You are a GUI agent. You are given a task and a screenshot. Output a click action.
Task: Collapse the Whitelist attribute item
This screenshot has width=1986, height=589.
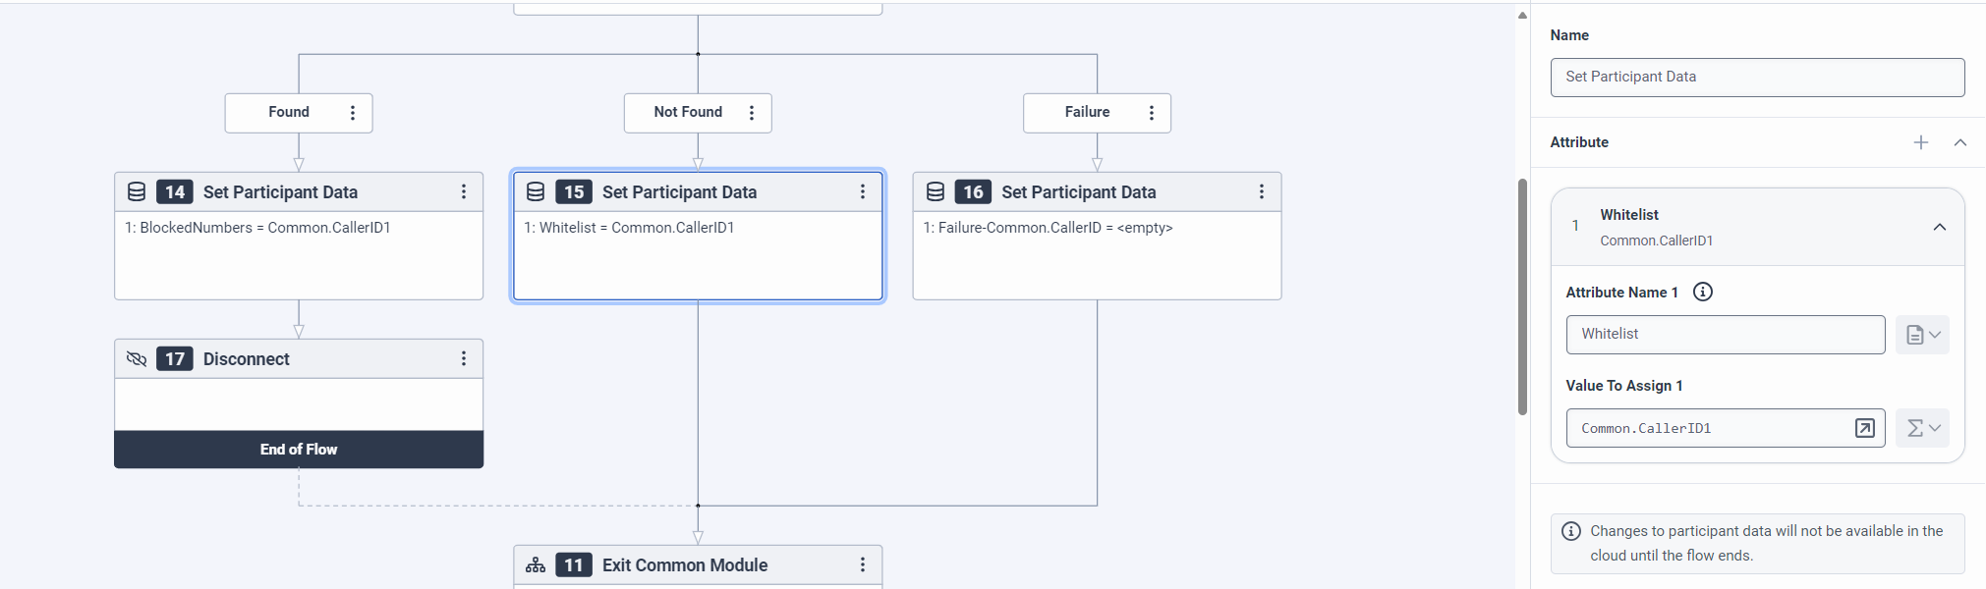1940,227
